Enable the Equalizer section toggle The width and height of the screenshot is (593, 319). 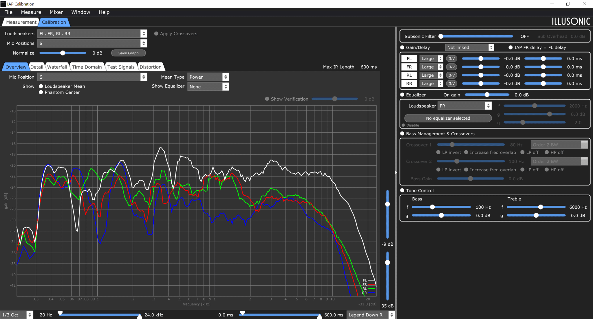402,95
